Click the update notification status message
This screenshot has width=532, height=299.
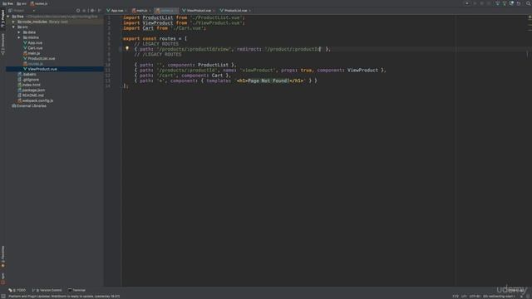(x=64, y=297)
